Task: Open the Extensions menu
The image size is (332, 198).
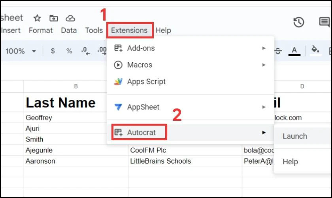Action: pos(129,30)
